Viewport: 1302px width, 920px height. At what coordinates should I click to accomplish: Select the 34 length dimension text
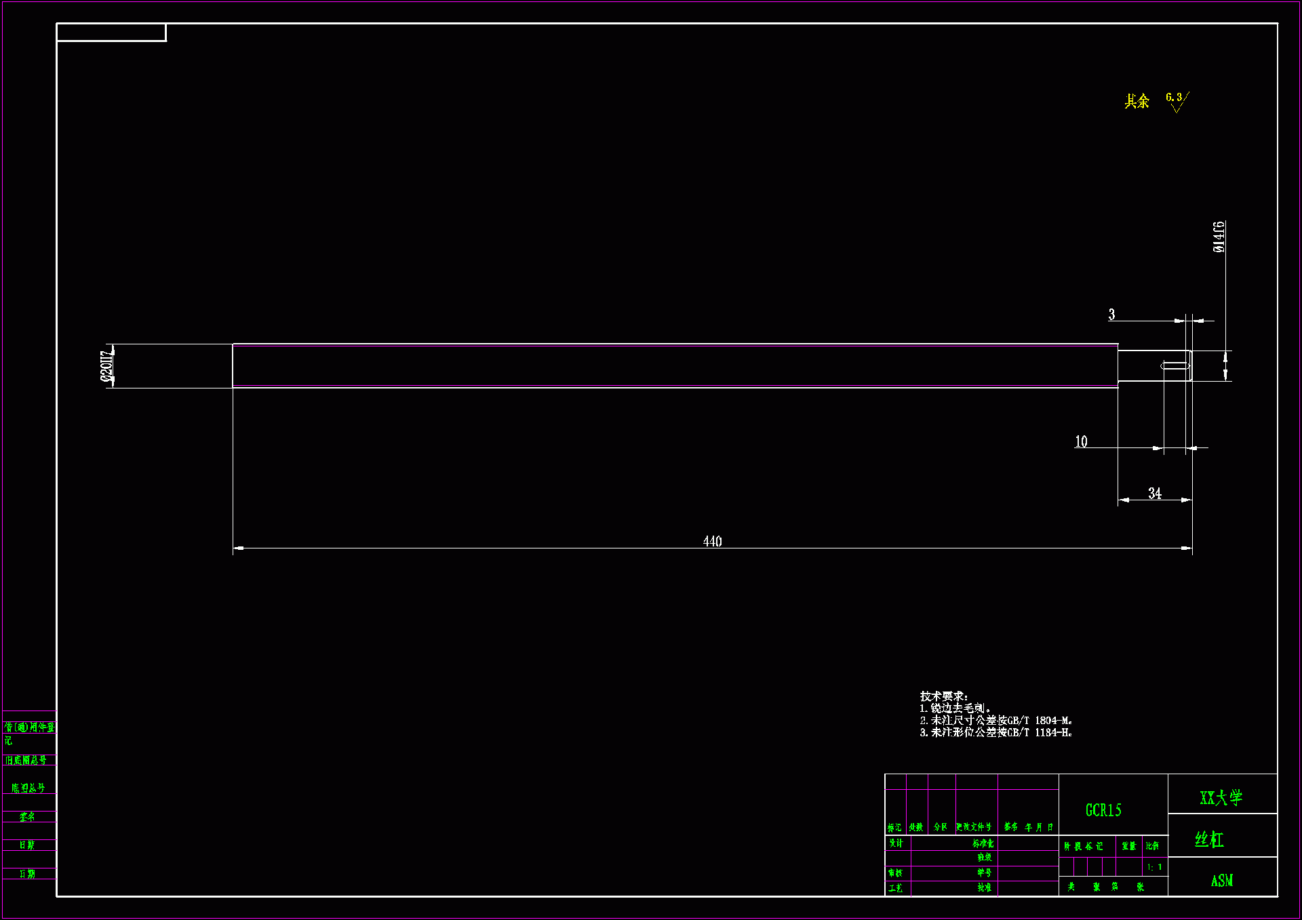tap(1154, 494)
